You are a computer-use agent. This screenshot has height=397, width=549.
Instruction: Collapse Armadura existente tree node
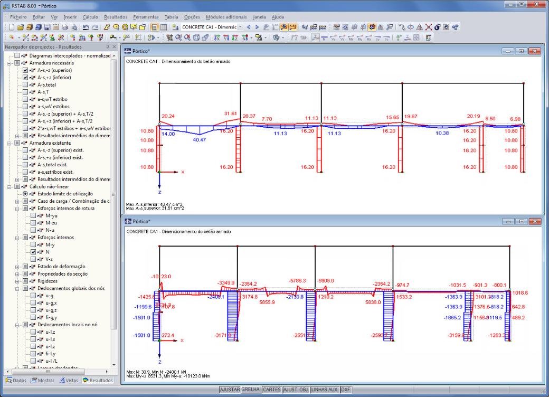point(9,143)
